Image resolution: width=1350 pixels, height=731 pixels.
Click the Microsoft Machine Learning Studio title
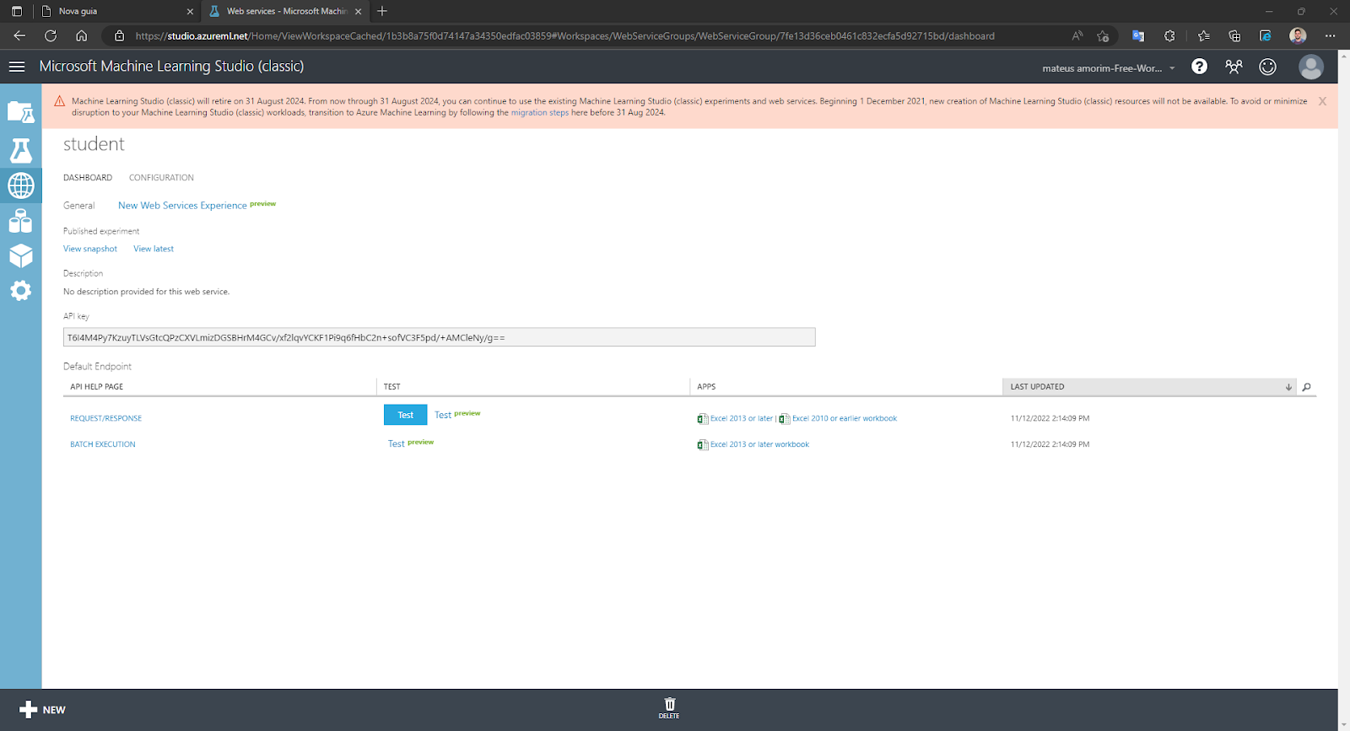pyautogui.click(x=171, y=66)
